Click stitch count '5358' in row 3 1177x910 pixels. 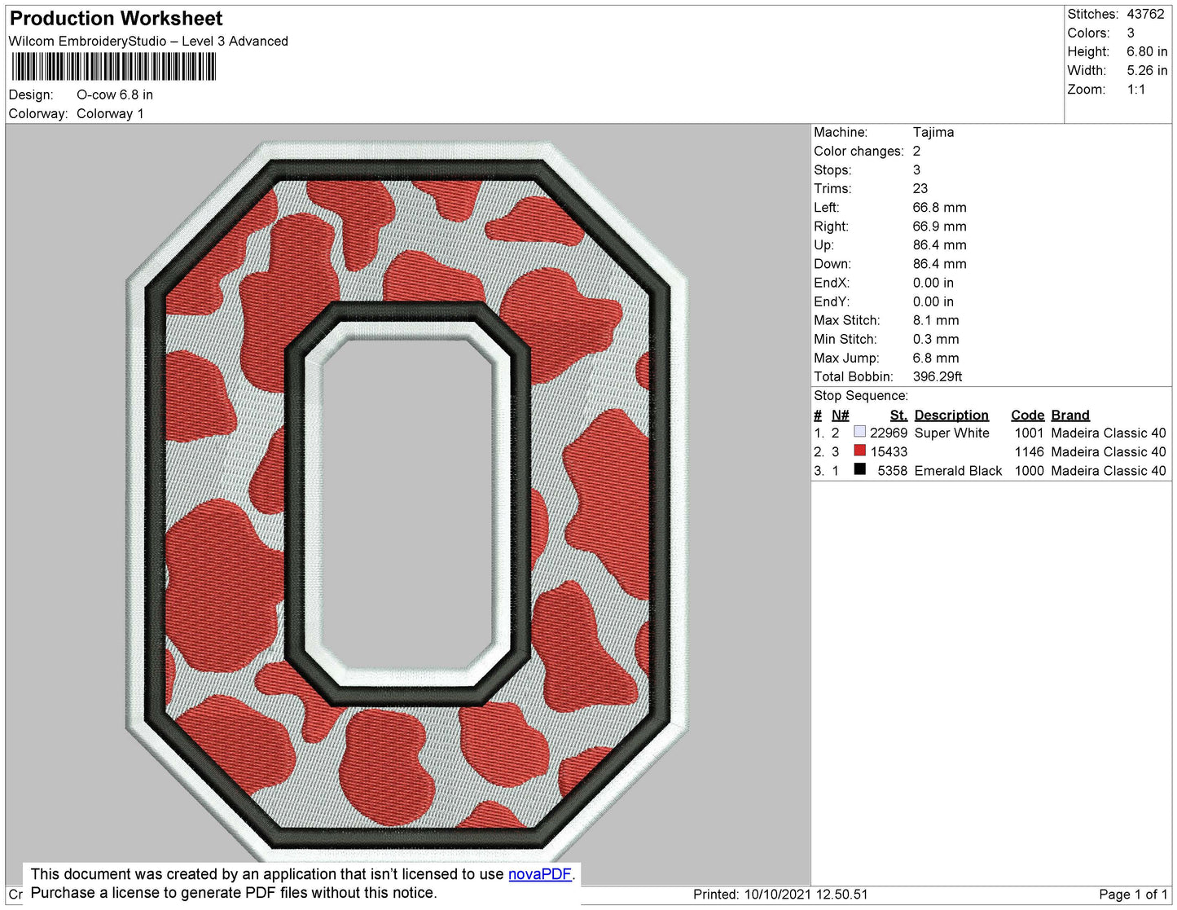pyautogui.click(x=892, y=470)
